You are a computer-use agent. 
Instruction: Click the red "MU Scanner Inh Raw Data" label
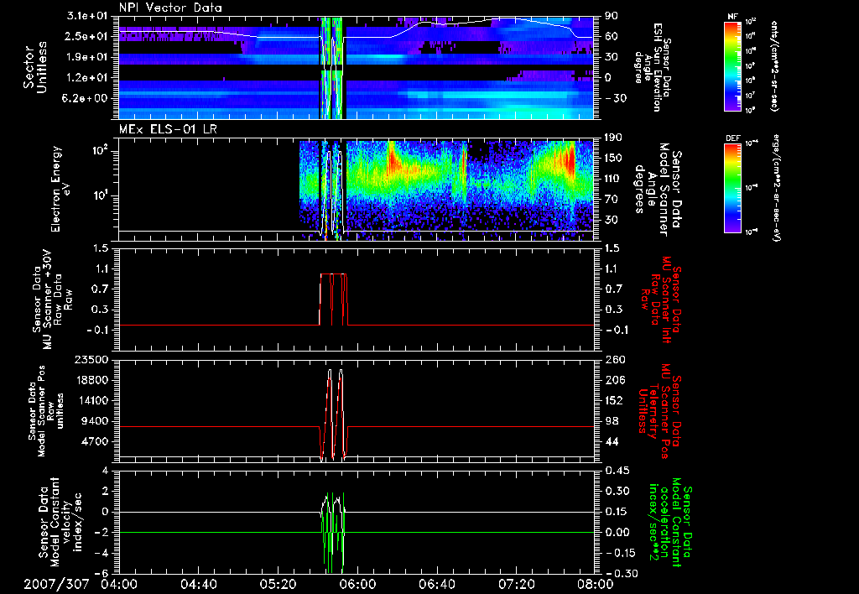click(x=659, y=300)
